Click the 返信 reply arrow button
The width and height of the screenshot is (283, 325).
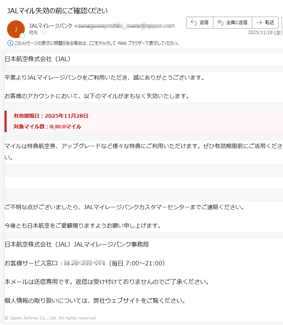click(200, 23)
